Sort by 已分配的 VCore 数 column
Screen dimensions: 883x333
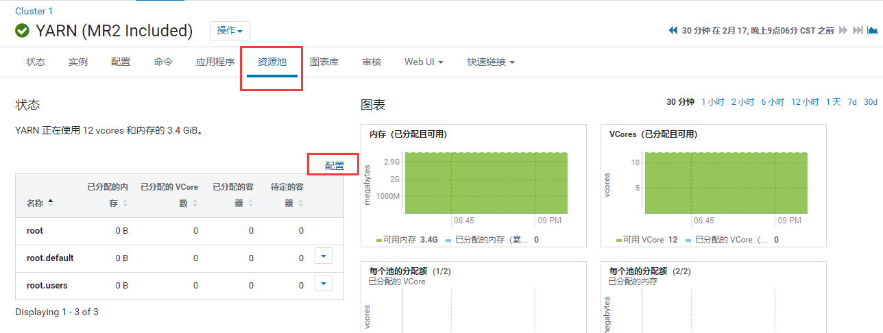[x=195, y=203]
